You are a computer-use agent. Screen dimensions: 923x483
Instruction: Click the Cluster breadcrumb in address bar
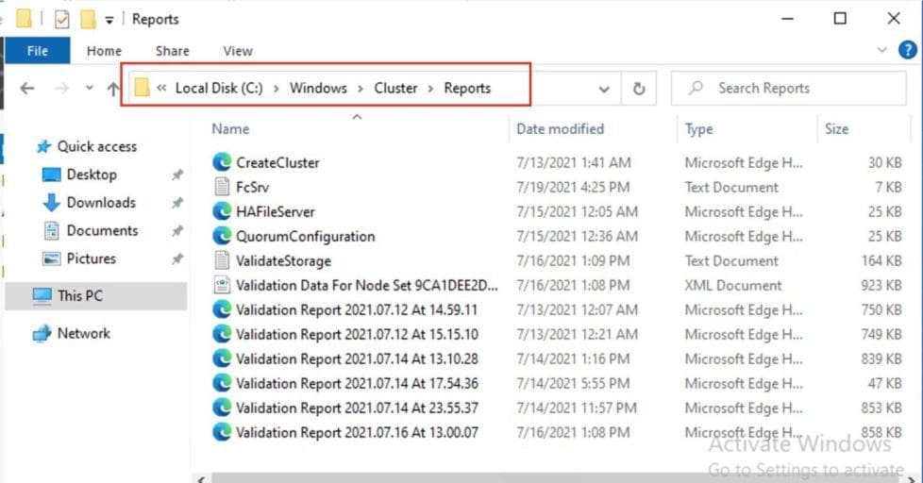coord(395,88)
